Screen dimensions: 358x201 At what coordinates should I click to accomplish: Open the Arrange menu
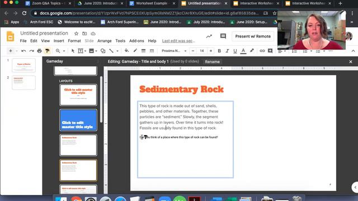tap(105, 41)
